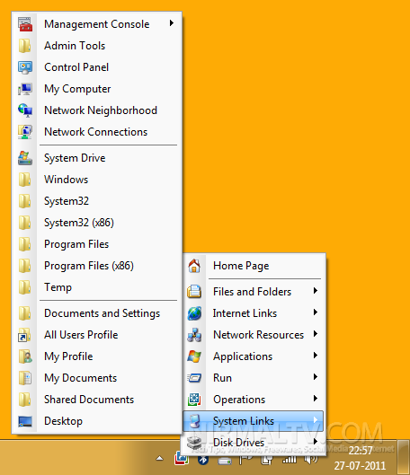Click the Desktop monitor icon

25,421
